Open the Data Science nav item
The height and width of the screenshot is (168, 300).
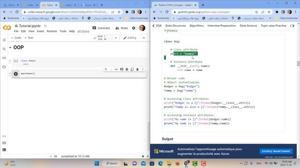coord(248,26)
